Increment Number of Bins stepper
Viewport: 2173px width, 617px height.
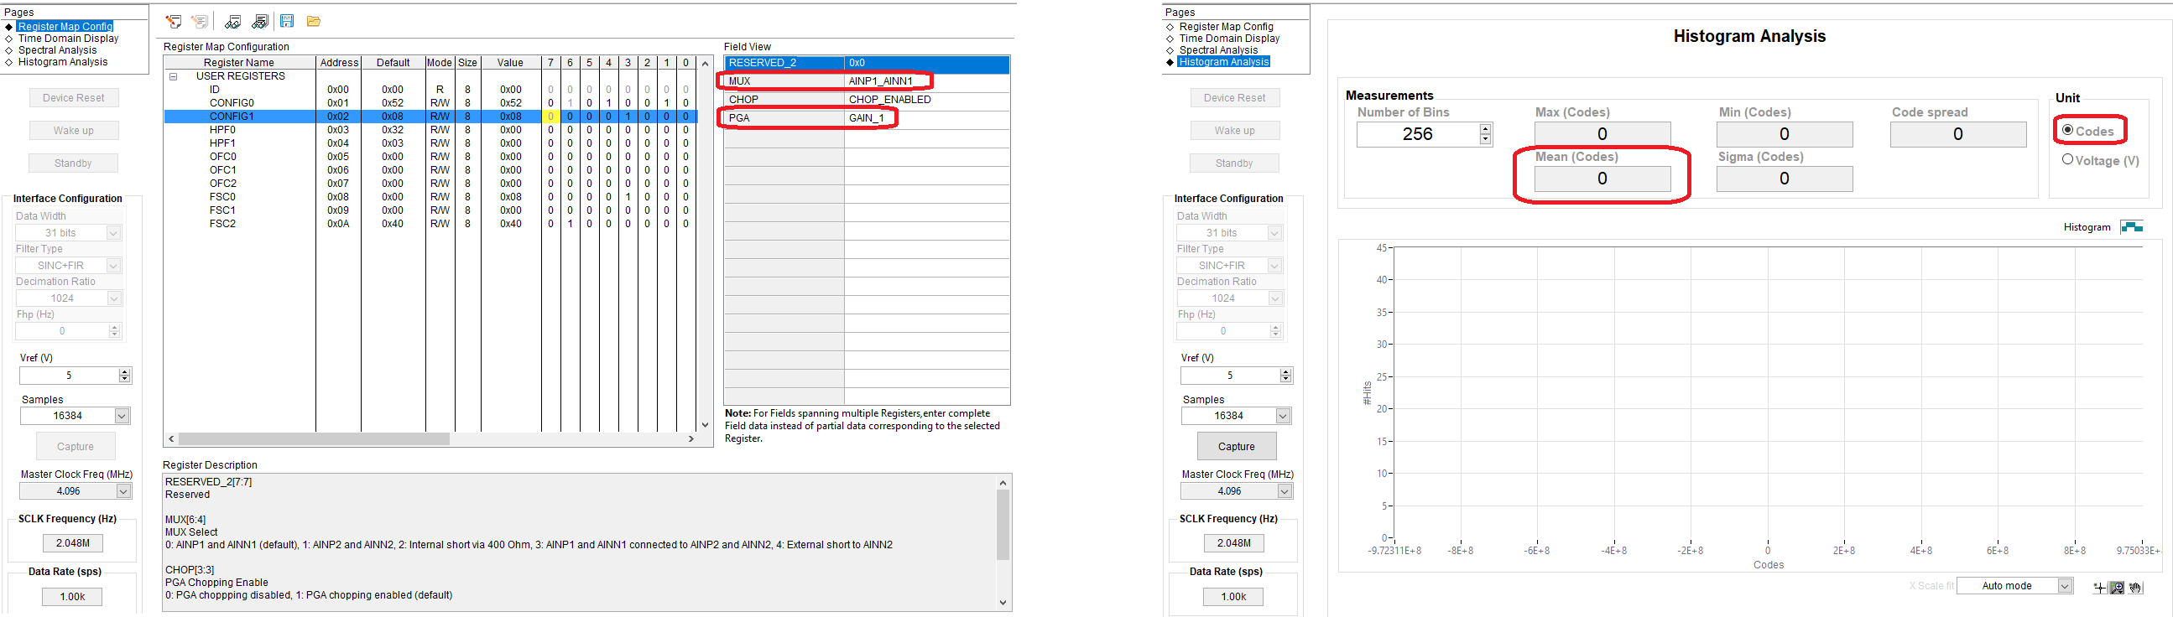pyautogui.click(x=1486, y=129)
